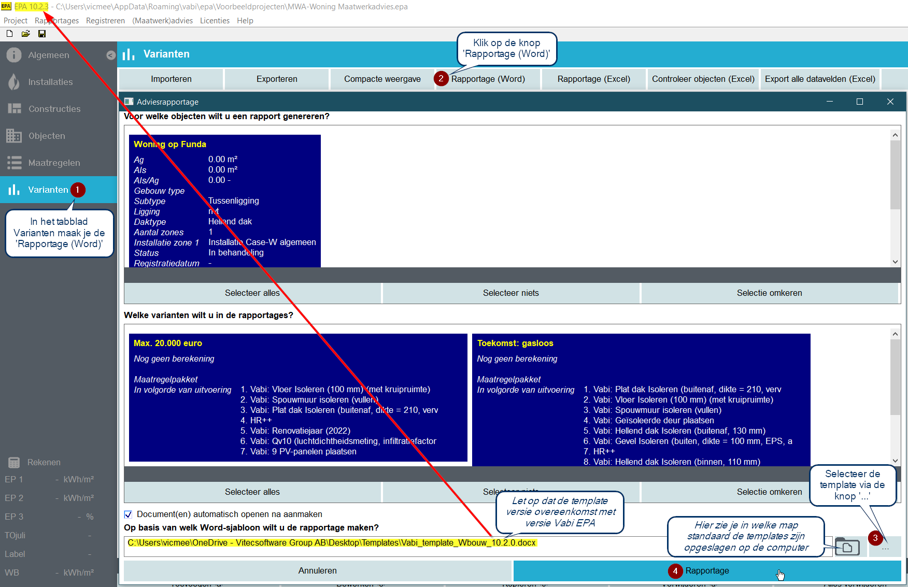Screen dimensions: 908x587
Task: Click Selectie omkeren under the objects list
Action: (x=770, y=293)
